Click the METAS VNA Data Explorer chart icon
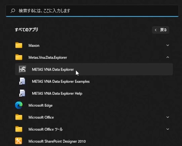 [22, 69]
